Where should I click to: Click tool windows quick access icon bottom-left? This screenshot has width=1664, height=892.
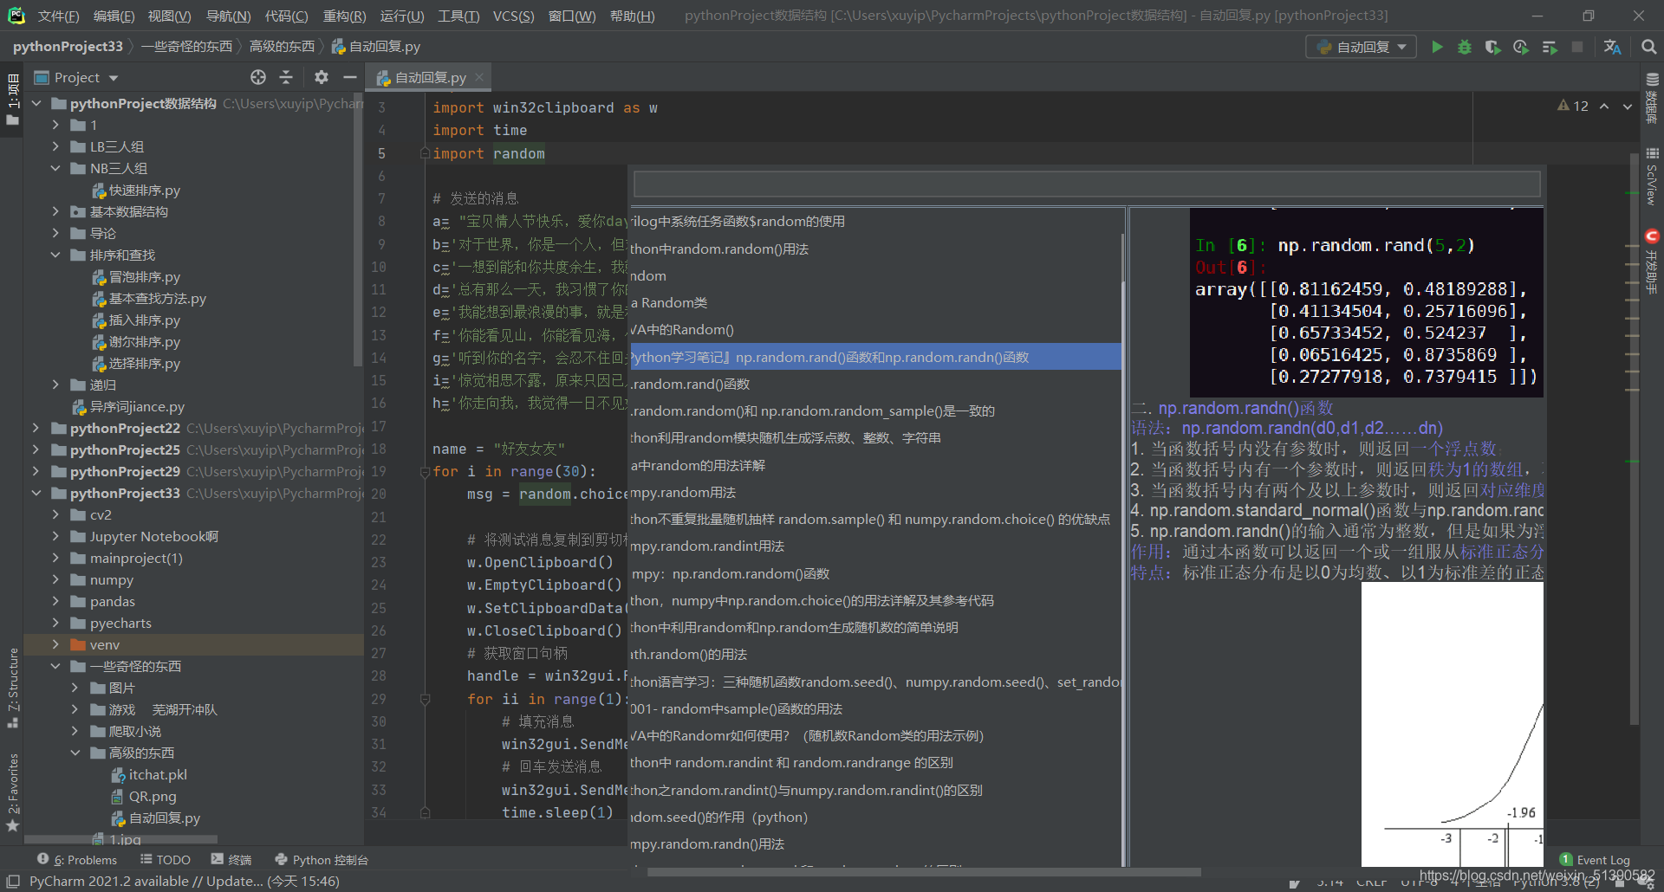point(13,881)
